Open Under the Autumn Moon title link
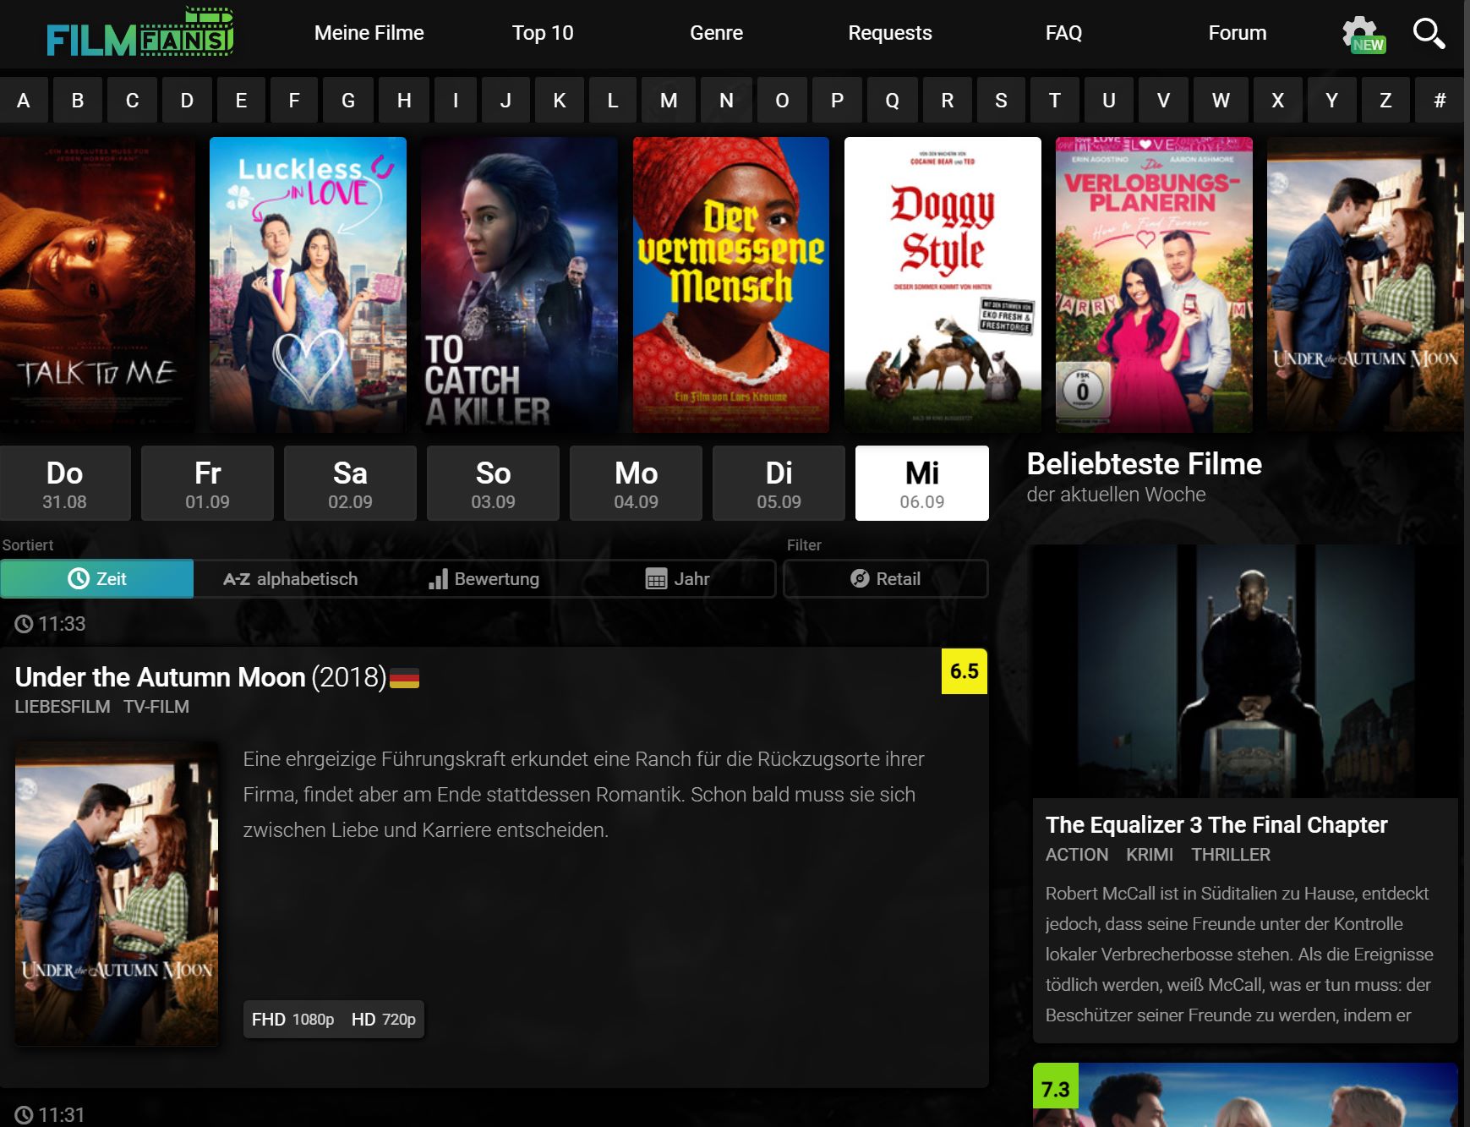 click(160, 677)
